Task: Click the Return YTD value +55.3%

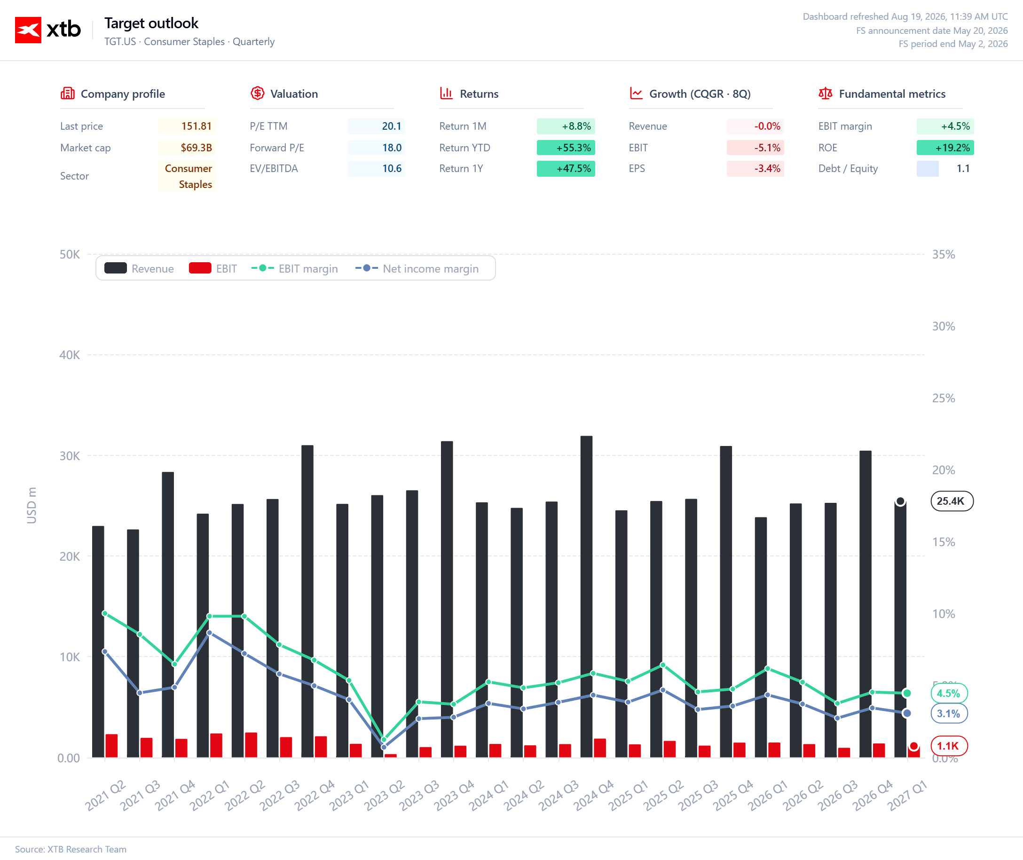Action: click(x=566, y=148)
